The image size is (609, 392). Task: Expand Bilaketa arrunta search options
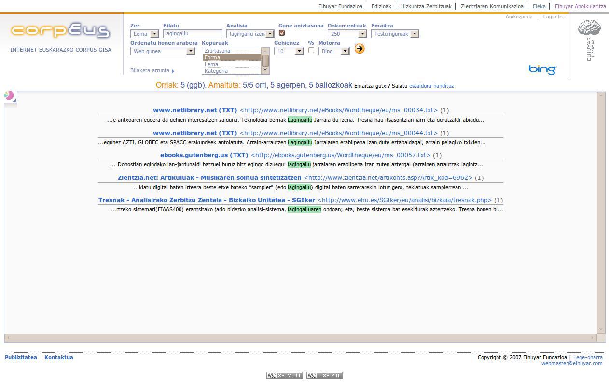[152, 70]
